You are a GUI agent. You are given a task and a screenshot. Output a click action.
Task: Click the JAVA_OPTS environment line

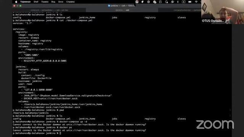pyautogui.click(x=68, y=96)
